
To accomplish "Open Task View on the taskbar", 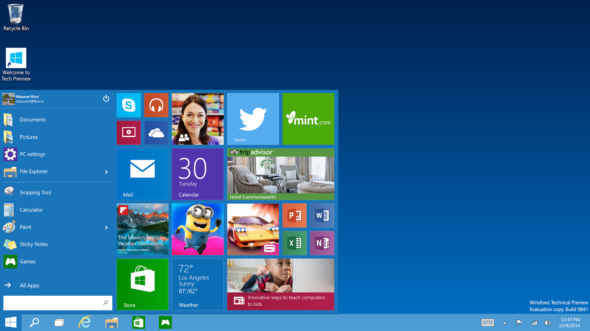I will (x=59, y=323).
